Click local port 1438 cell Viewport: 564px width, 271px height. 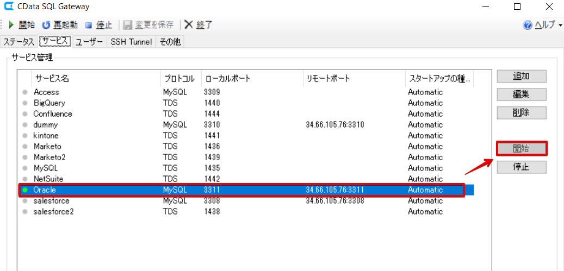point(212,212)
